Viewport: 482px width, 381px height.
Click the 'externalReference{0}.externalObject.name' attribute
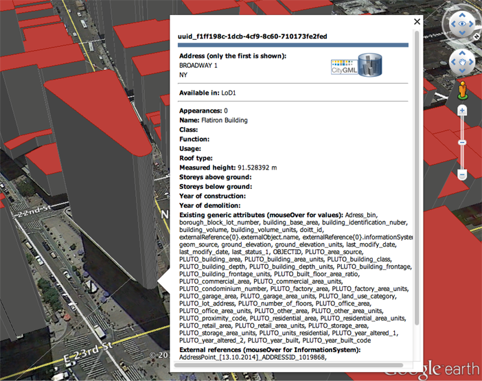[x=239, y=237]
